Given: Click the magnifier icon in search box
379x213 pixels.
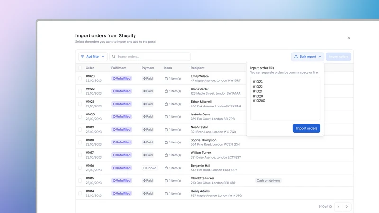Looking at the screenshot, I should (x=114, y=56).
